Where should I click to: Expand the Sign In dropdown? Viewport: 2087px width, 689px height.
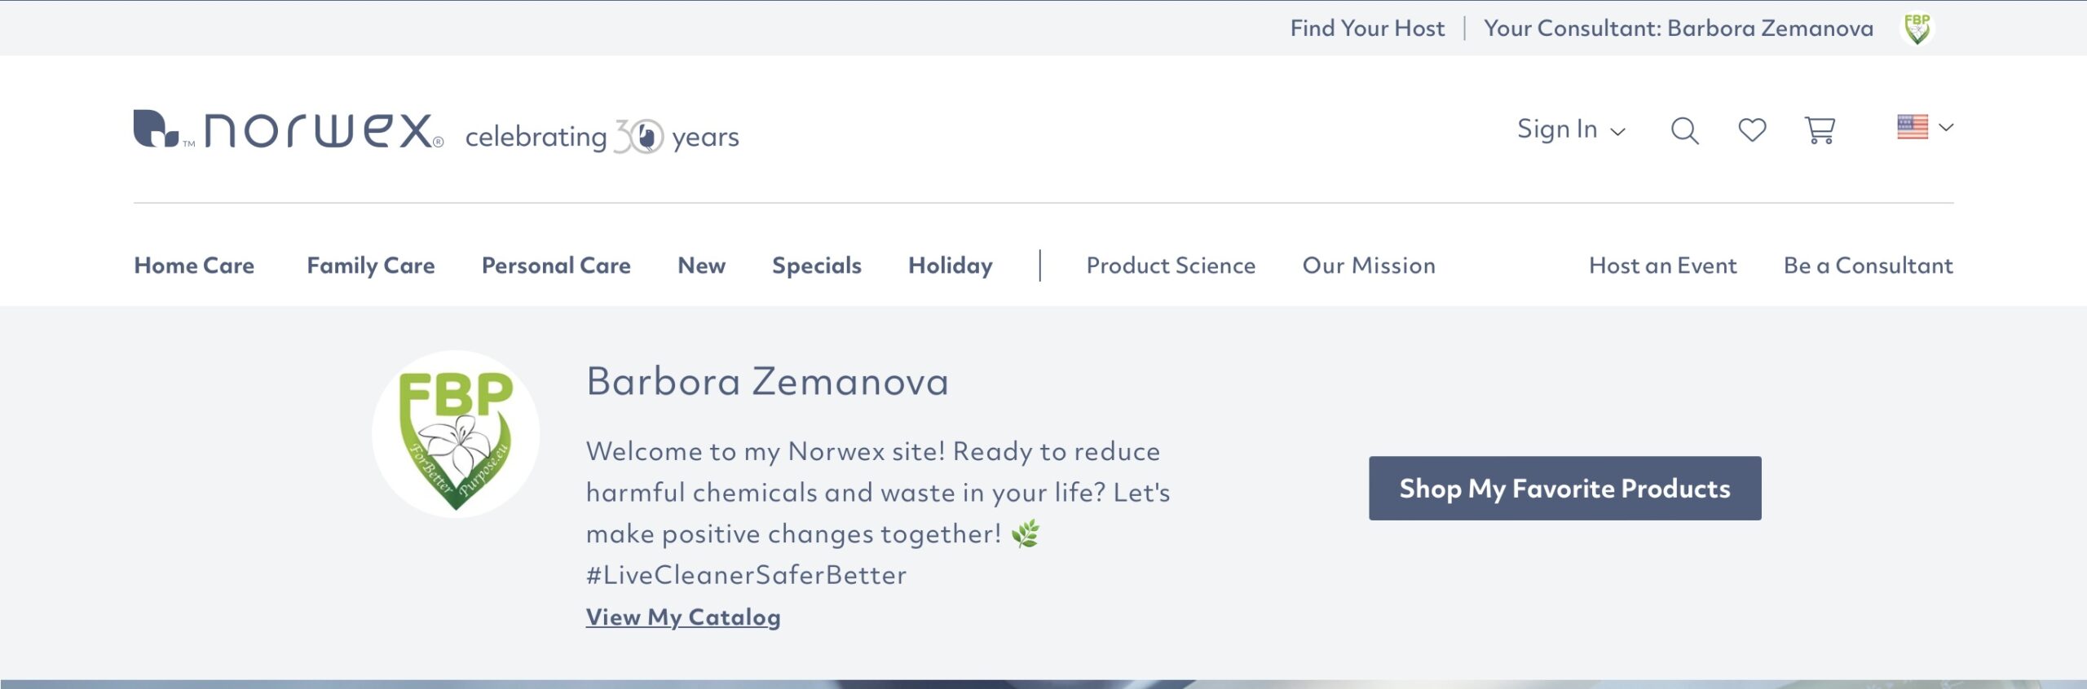point(1571,129)
